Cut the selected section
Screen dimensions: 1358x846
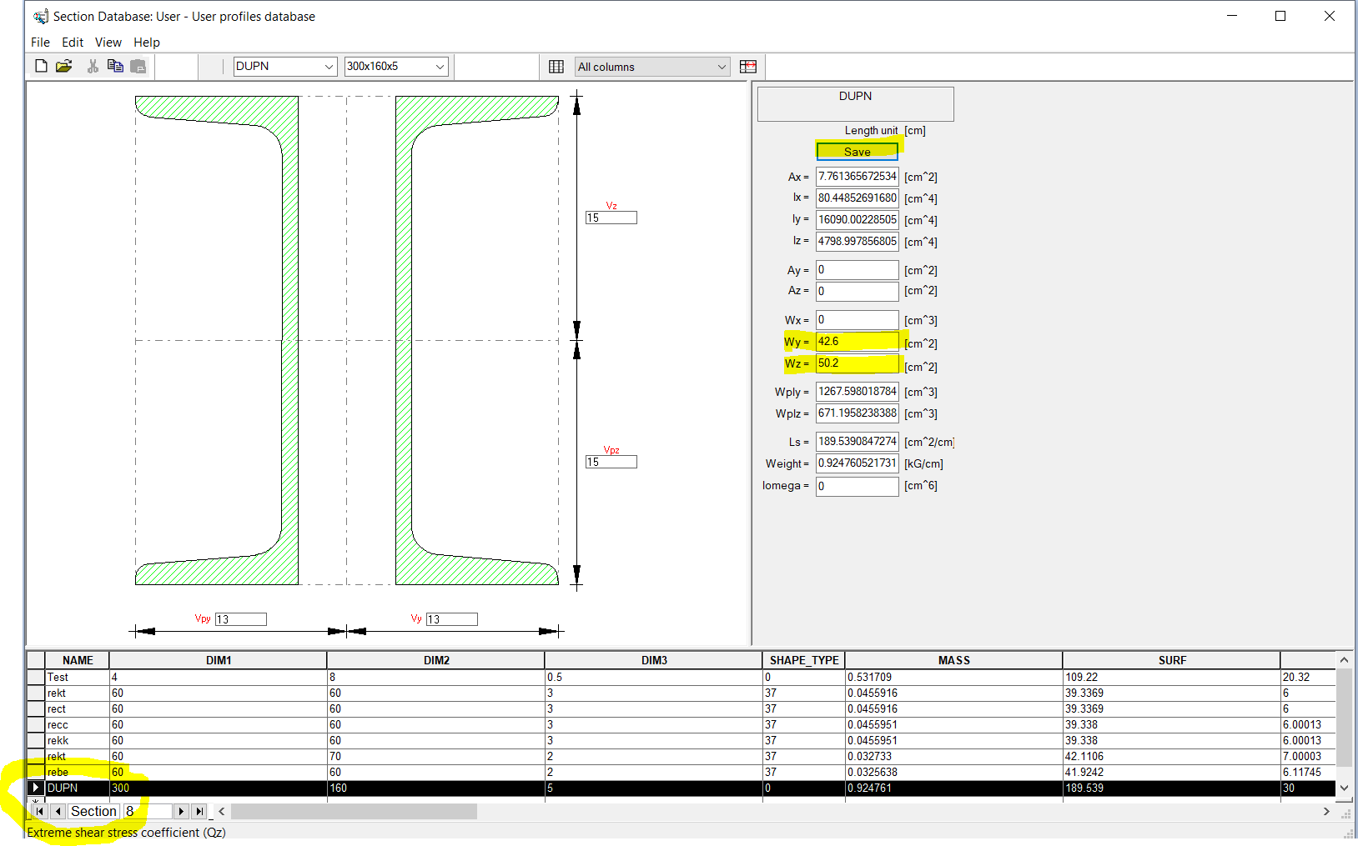tap(93, 66)
